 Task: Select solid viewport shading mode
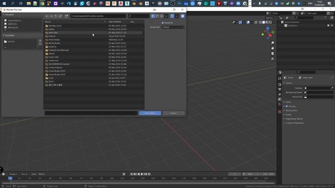coord(264,22)
